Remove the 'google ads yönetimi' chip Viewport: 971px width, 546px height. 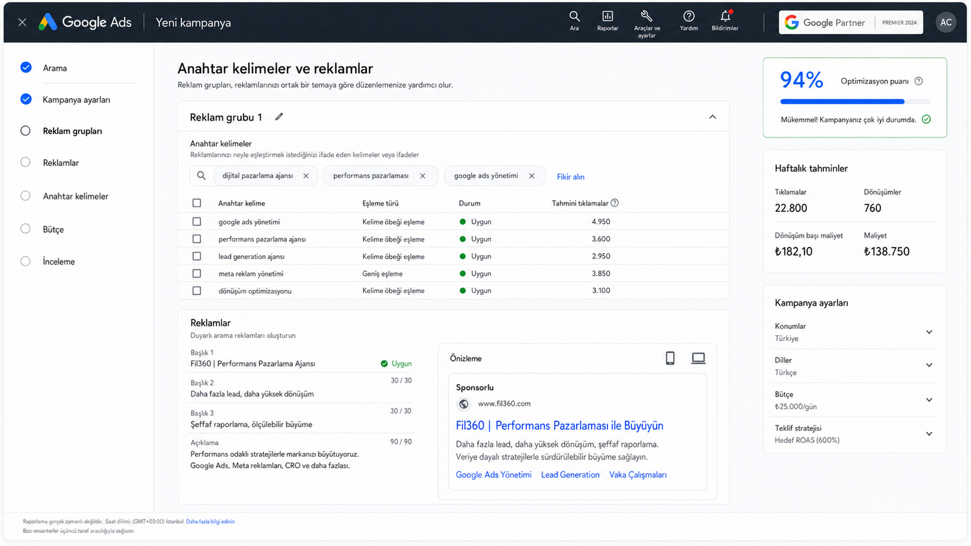point(532,176)
